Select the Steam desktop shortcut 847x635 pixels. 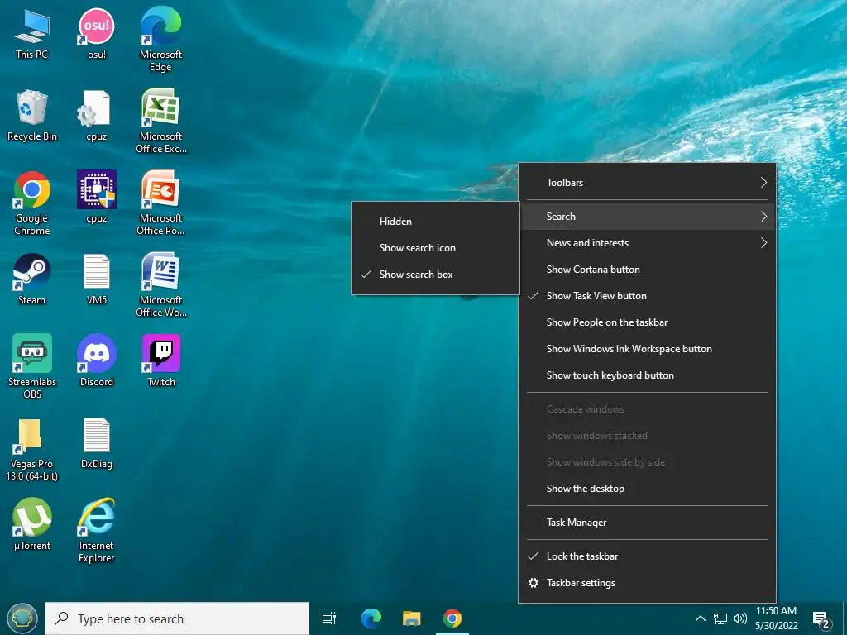32,279
